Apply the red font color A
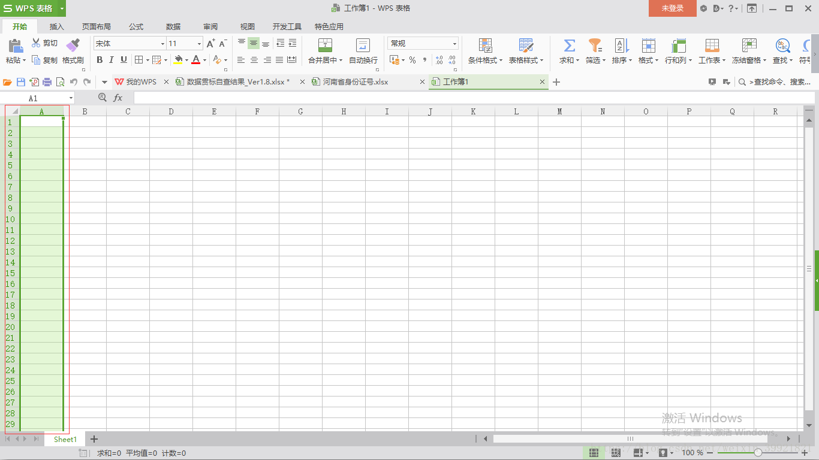819x460 pixels. point(196,60)
